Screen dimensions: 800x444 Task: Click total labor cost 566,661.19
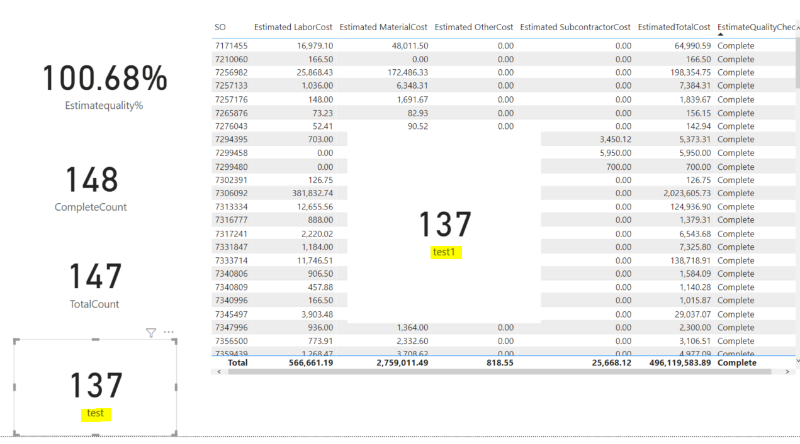coord(311,362)
